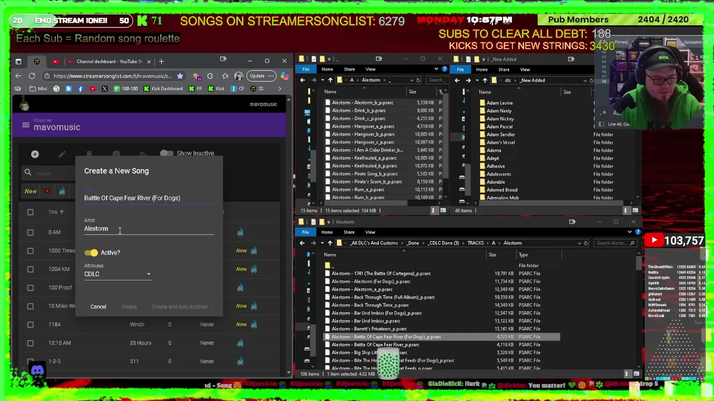714x401 pixels.
Task: Check the box for 1184 row
Action: [x=31, y=324]
